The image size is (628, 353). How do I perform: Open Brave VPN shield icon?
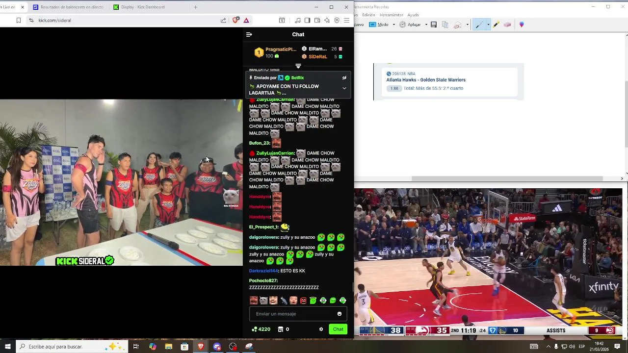click(x=337, y=20)
